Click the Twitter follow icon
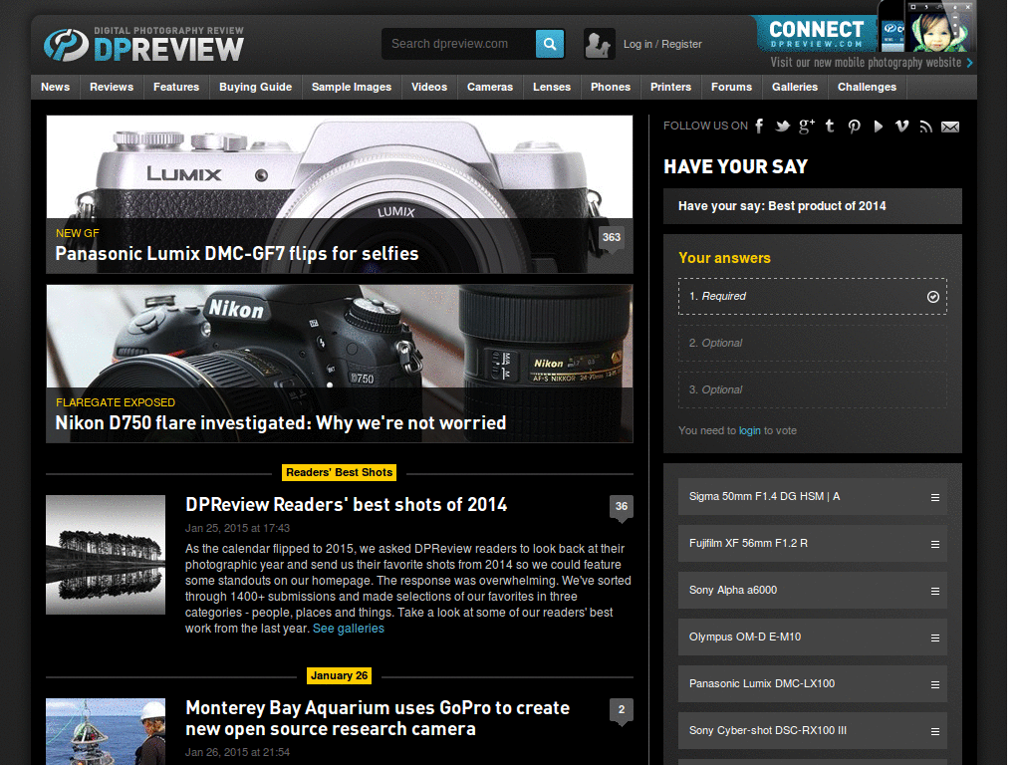The height and width of the screenshot is (765, 1020). [783, 126]
